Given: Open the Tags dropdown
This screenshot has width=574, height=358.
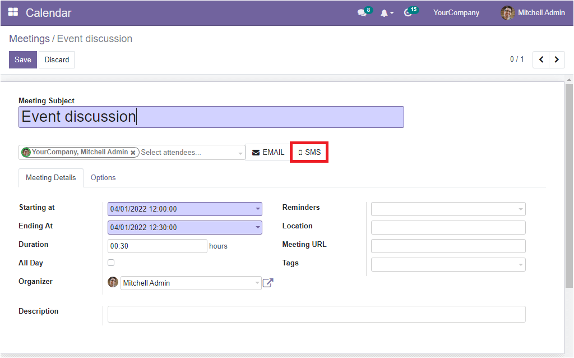Looking at the screenshot, I should (x=521, y=264).
